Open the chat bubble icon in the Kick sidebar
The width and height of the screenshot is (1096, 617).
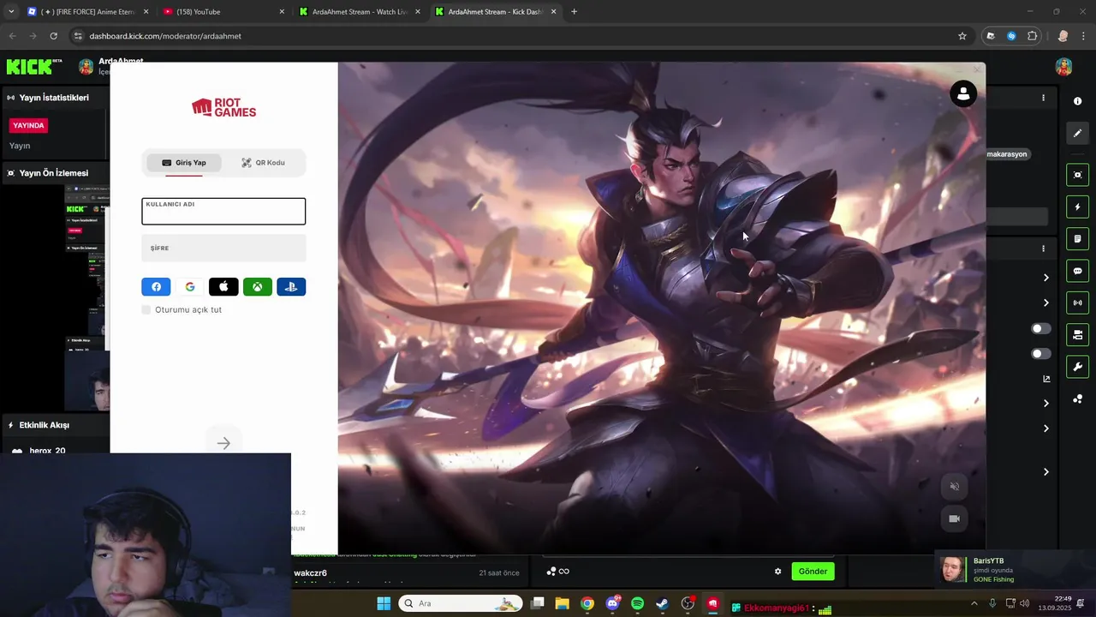point(1077,271)
